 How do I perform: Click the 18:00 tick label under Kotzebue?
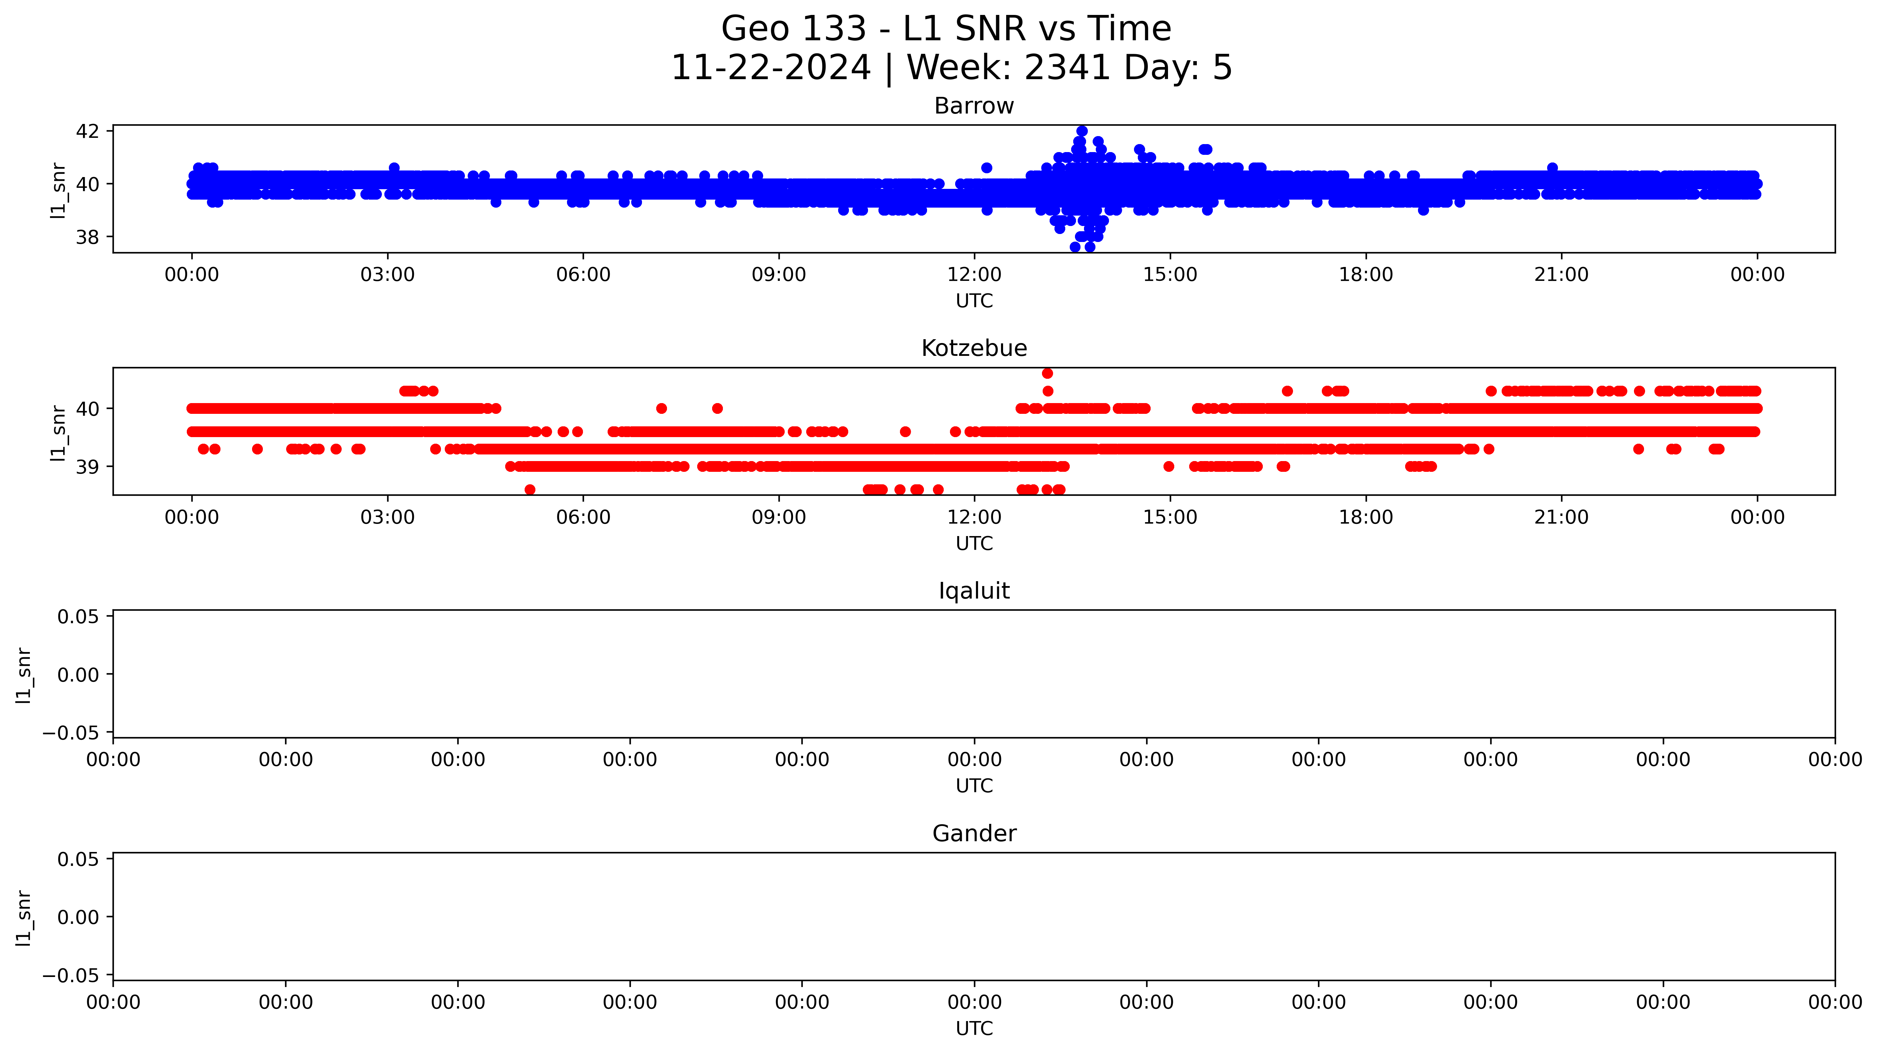click(x=1366, y=517)
